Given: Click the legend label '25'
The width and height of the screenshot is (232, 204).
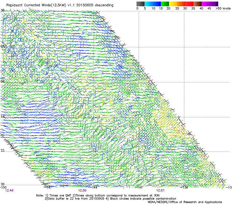Looking at the screenshot, I should 177,8.
